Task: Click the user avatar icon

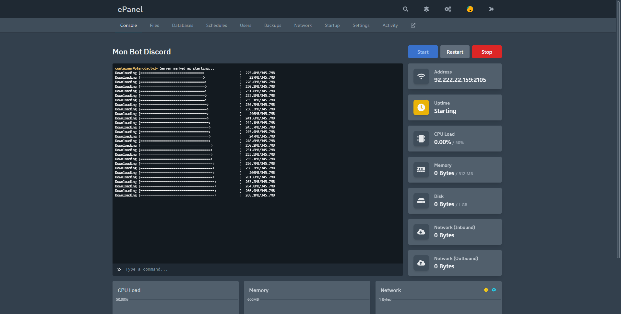Action: pyautogui.click(x=470, y=9)
